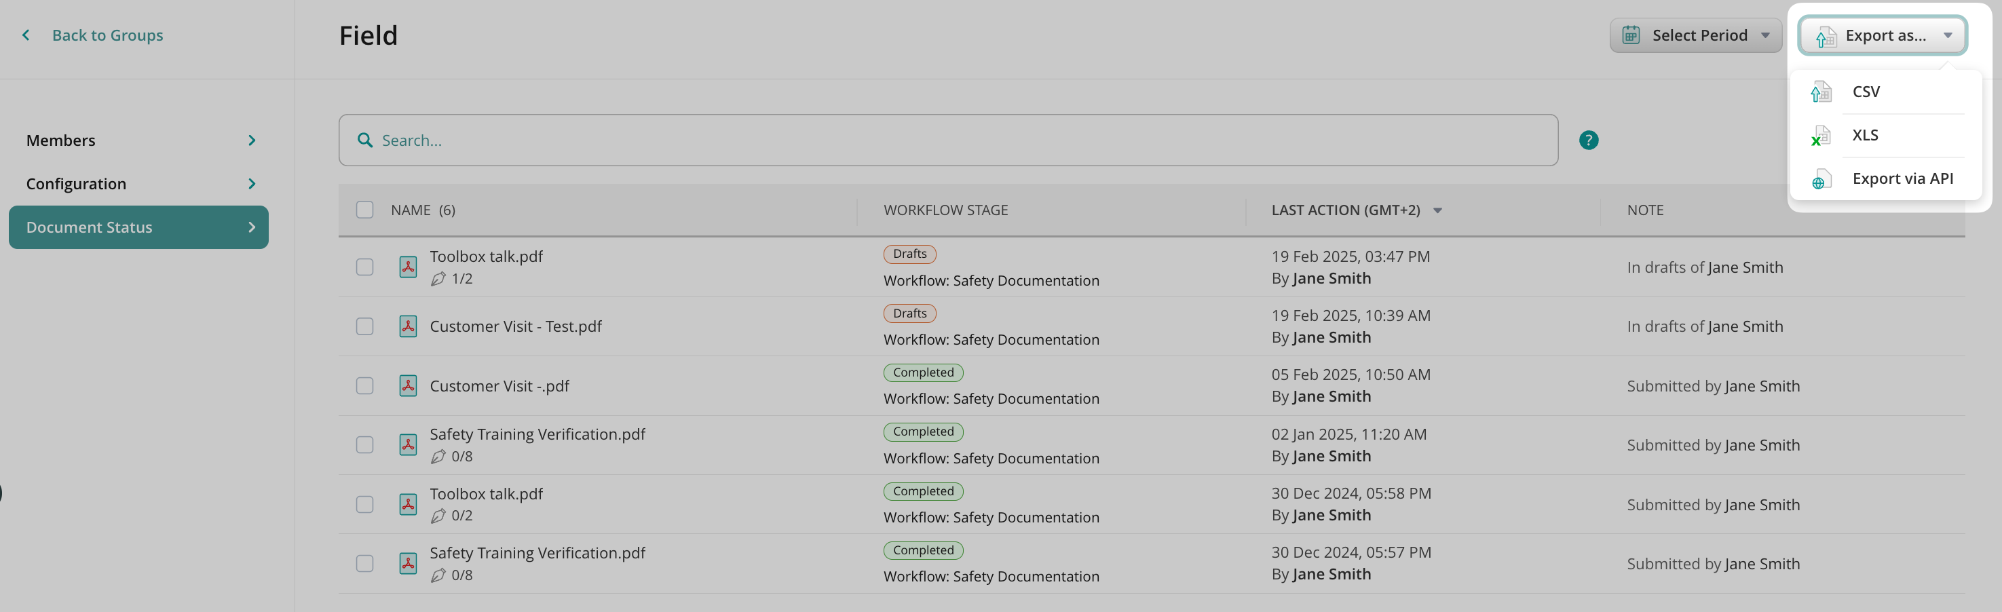Click the help question mark icon
This screenshot has height=612, width=2002.
click(1588, 140)
